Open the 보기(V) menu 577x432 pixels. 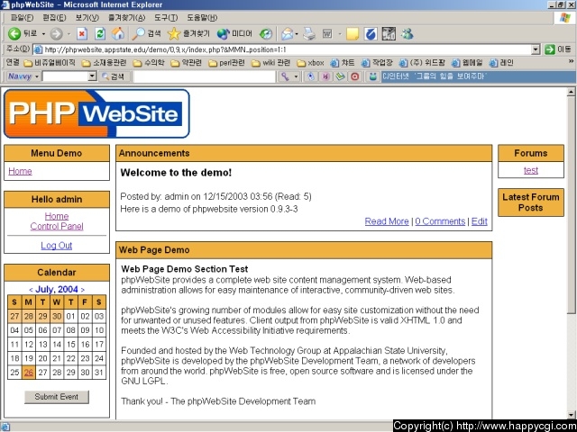tap(87, 18)
